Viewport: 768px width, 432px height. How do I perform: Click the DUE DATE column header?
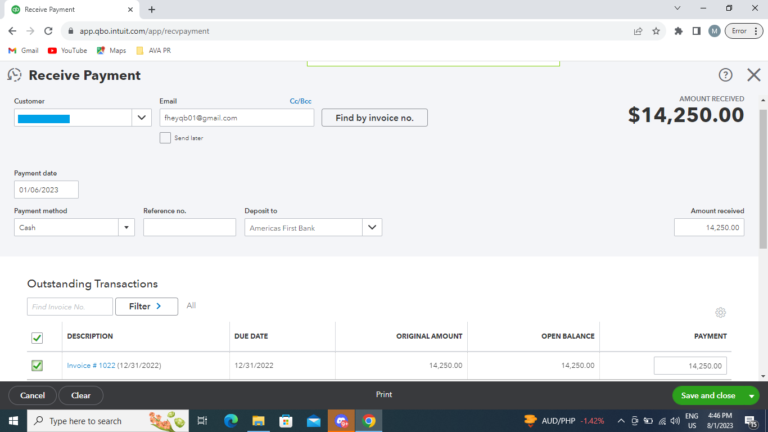click(251, 336)
